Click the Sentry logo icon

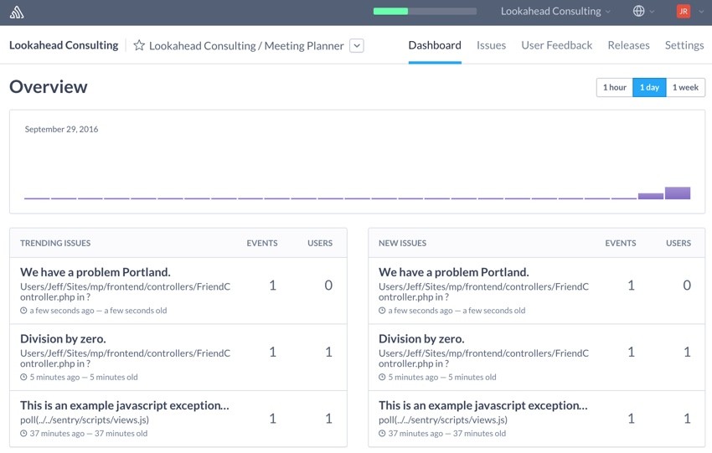pyautogui.click(x=17, y=12)
